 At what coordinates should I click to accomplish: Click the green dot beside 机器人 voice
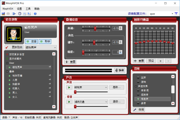(x=9, y=89)
